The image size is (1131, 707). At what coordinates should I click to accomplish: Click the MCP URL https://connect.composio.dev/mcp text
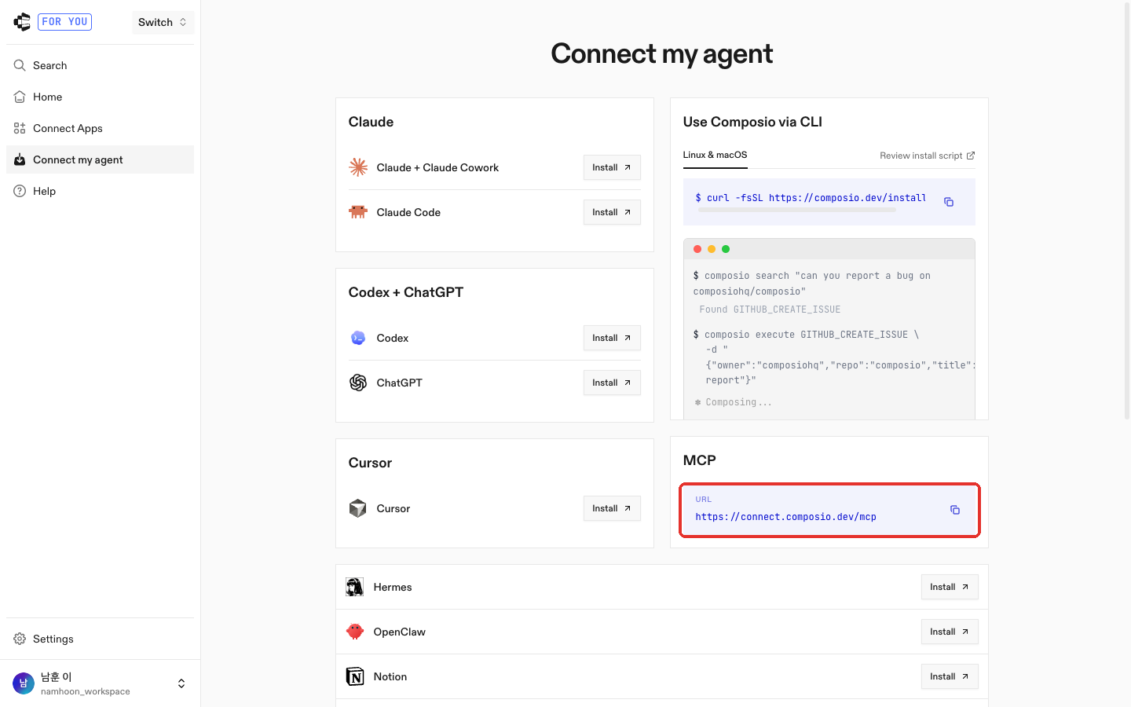pyautogui.click(x=785, y=517)
